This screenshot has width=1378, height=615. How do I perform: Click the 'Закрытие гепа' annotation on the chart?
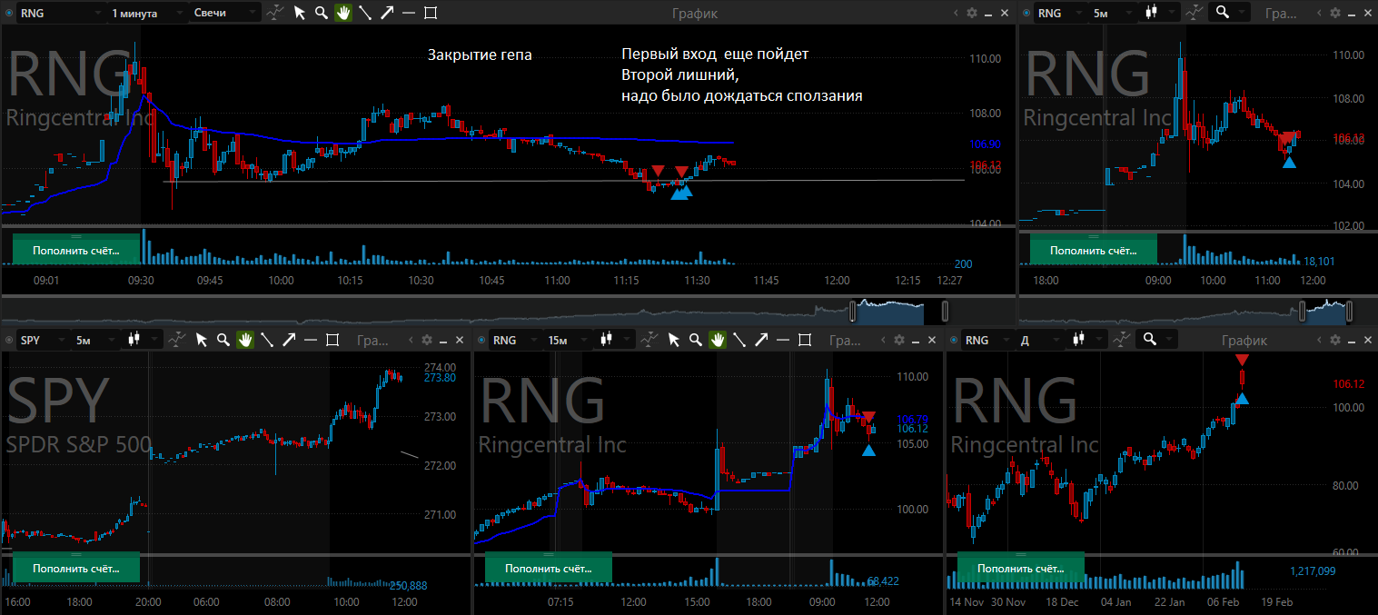pyautogui.click(x=480, y=55)
